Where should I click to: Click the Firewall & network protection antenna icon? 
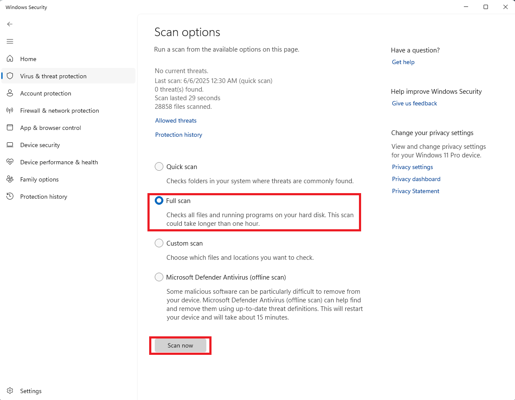coord(10,110)
